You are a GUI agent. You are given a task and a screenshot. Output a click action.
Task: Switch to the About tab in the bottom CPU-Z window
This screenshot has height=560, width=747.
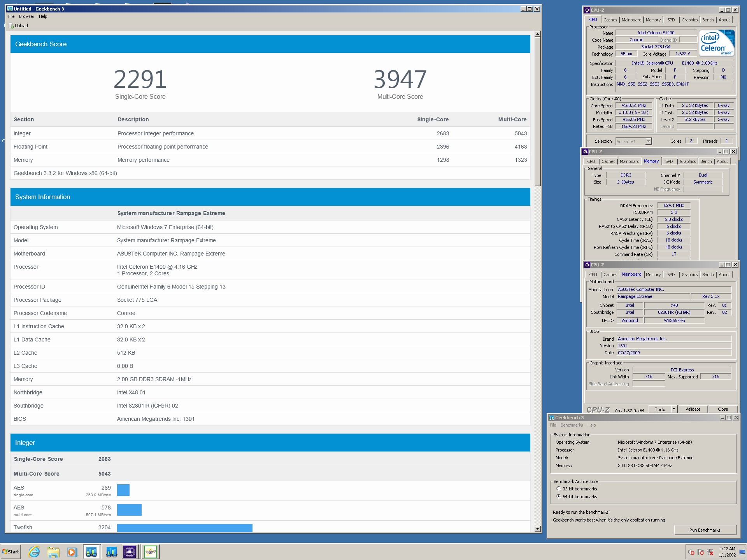724,275
